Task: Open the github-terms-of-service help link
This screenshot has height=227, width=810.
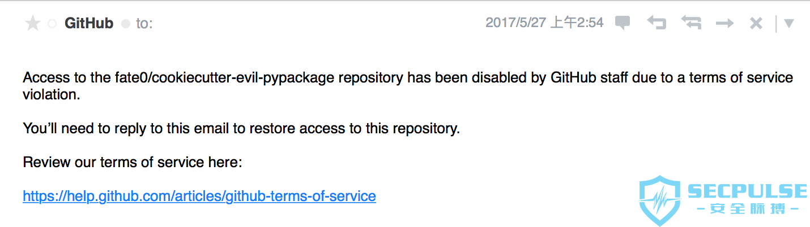Action: 199,196
